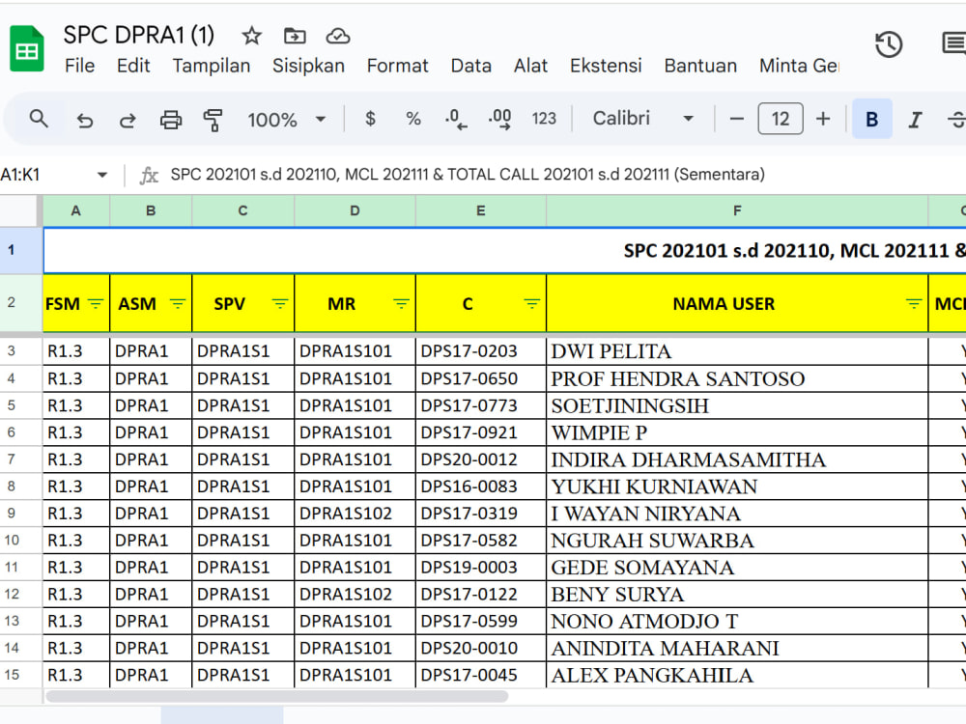
Task: Open the Alat menu
Action: [x=530, y=66]
